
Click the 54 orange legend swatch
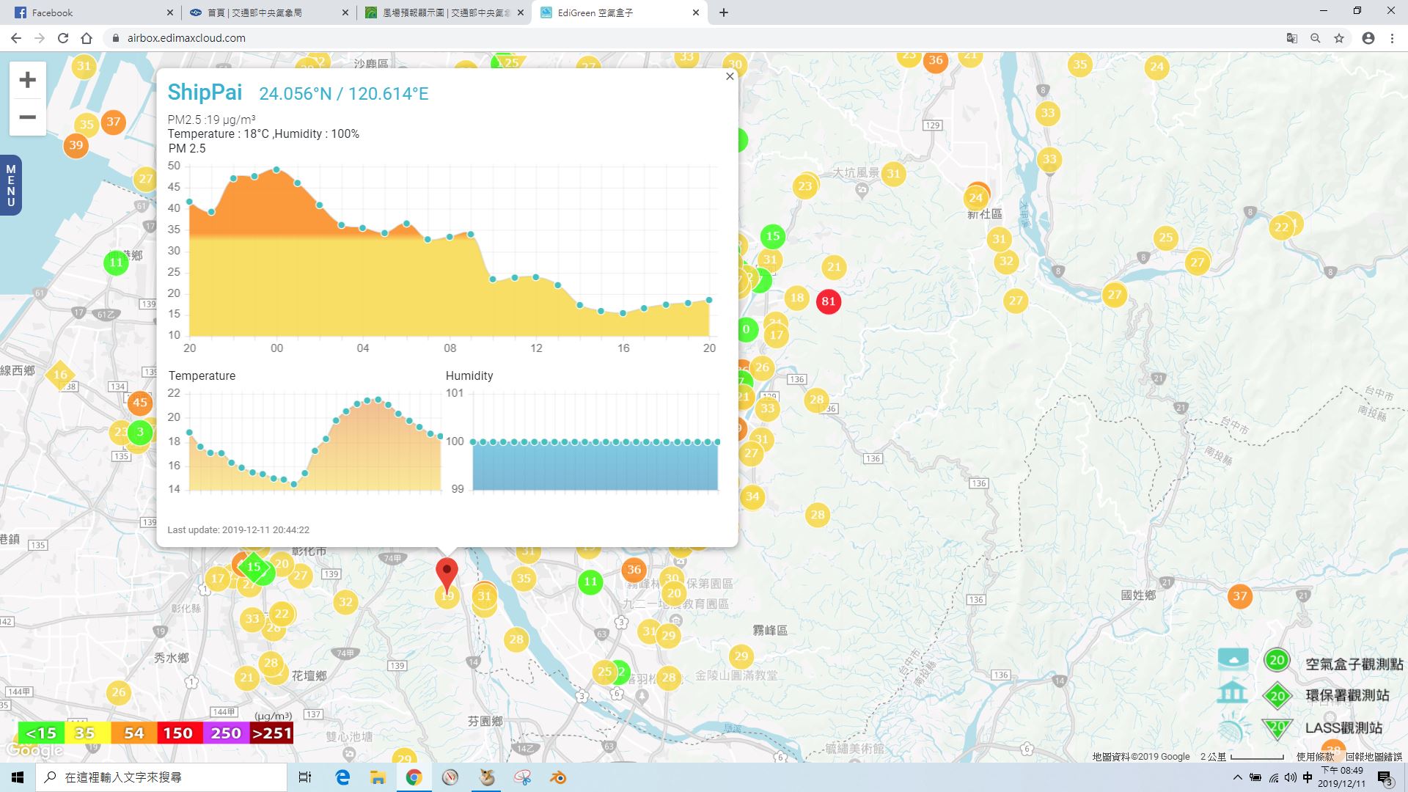[x=133, y=733]
